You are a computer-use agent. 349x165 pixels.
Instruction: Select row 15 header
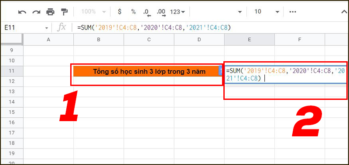tap(12, 112)
